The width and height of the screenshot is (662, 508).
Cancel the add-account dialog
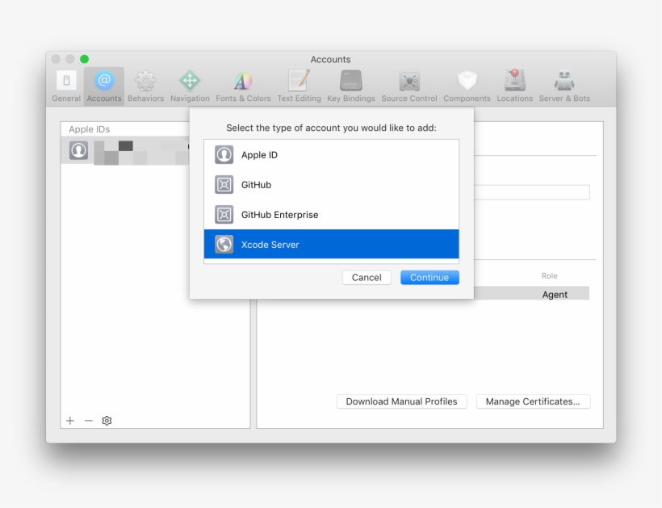pos(367,277)
